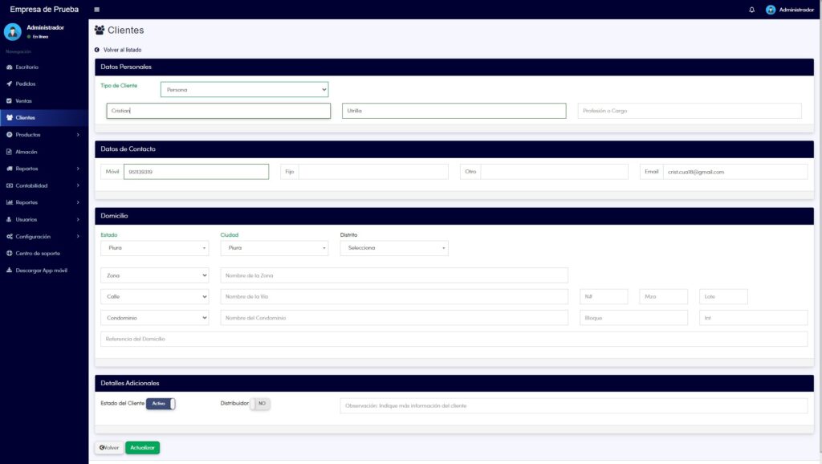Click the Nombre de la Zona field

click(x=394, y=275)
